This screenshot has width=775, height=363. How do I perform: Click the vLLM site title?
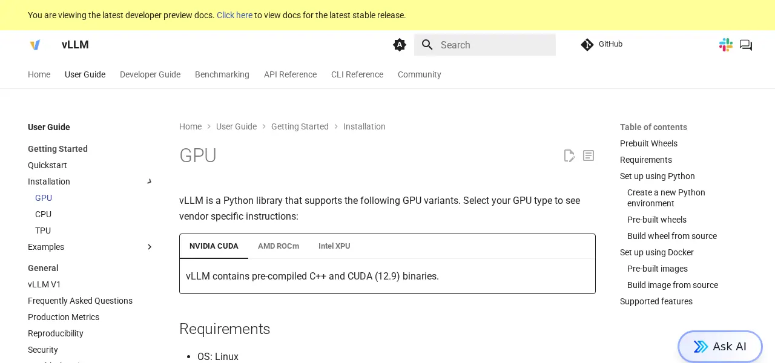75,45
